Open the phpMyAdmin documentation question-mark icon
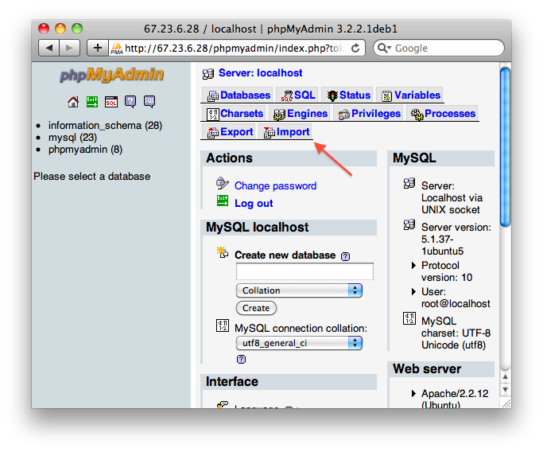Screen dimensions: 543x452 coord(130,102)
